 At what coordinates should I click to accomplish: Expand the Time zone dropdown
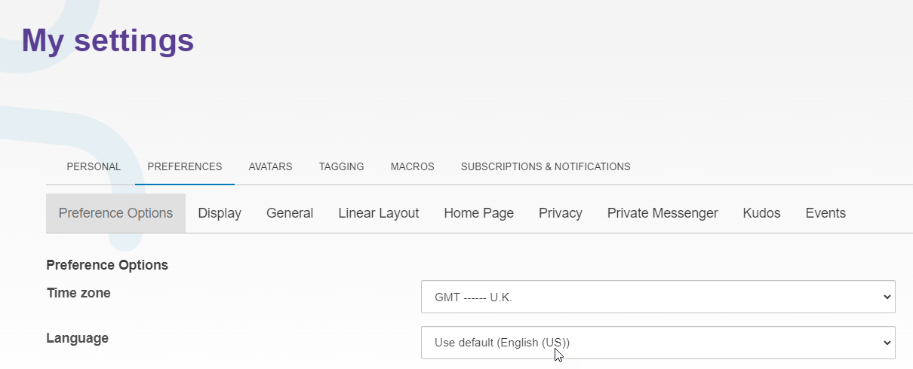click(658, 297)
